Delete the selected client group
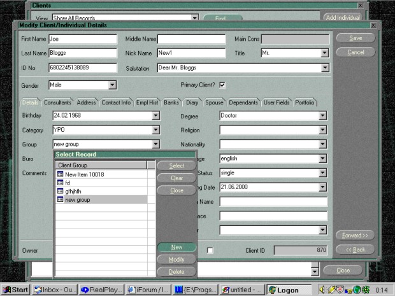The width and height of the screenshot is (395, 296). click(x=176, y=272)
